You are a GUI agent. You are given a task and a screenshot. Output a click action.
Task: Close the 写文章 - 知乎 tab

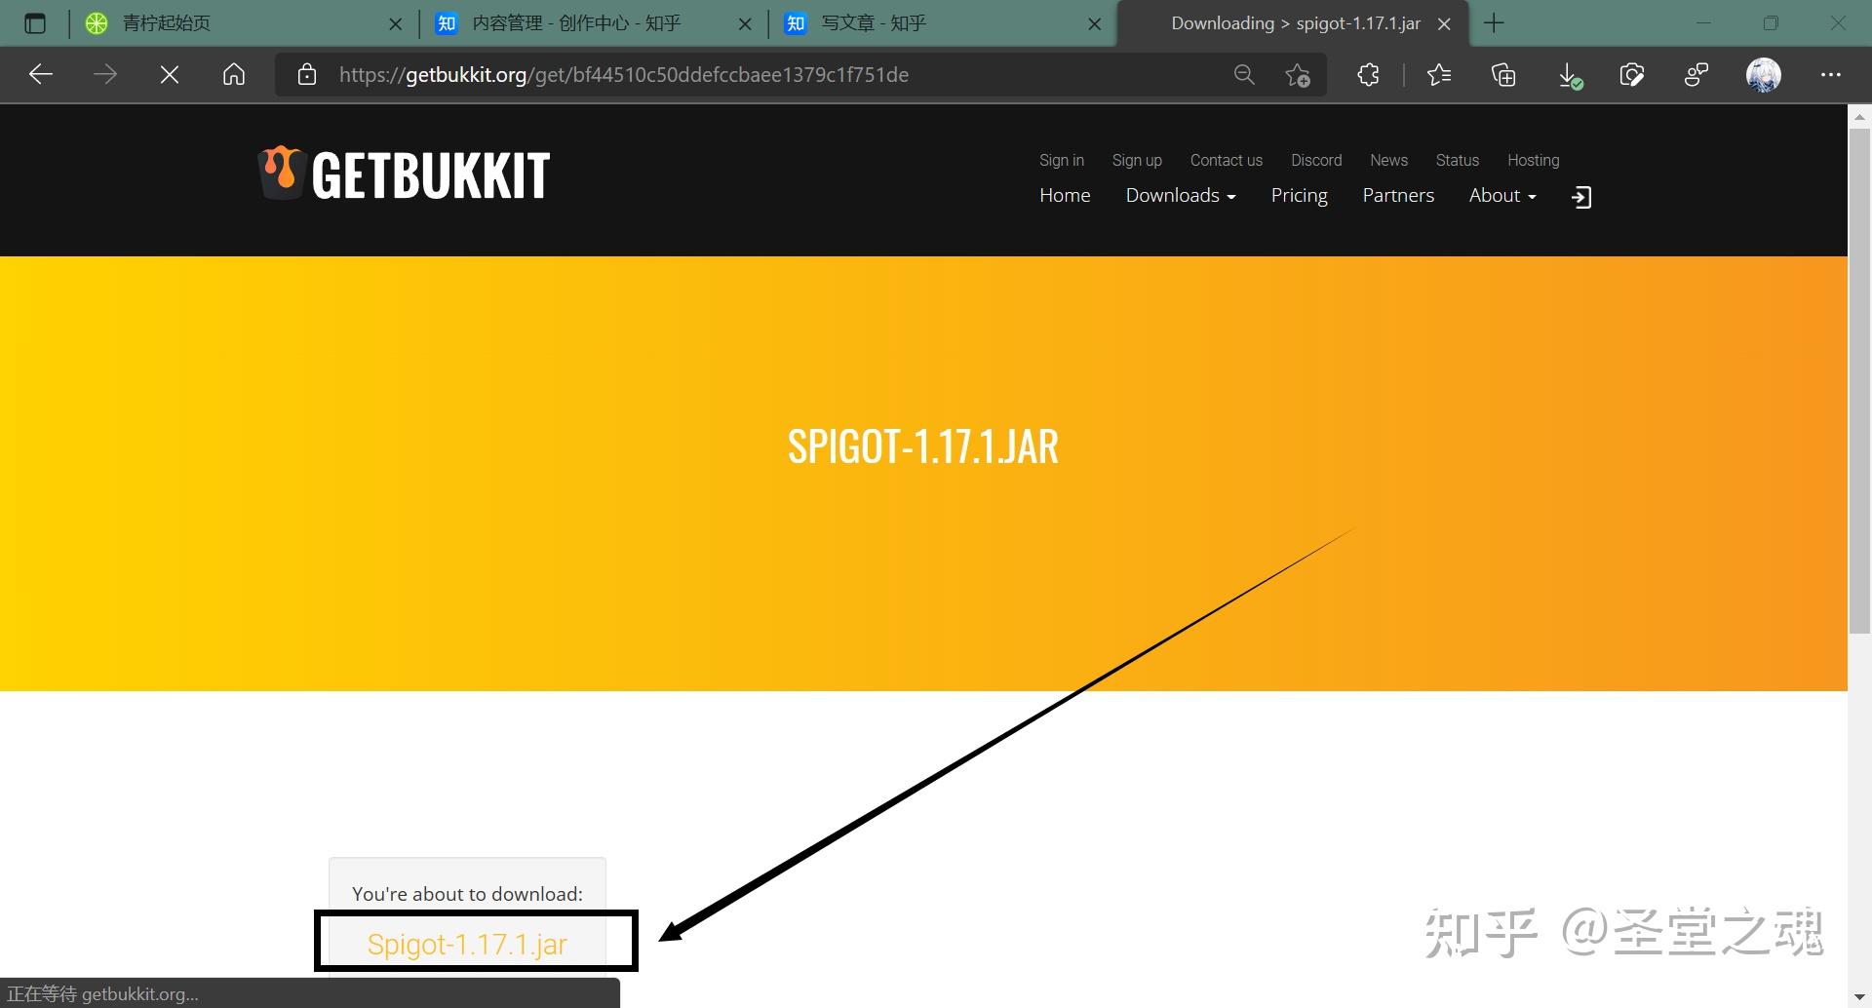(x=1095, y=23)
